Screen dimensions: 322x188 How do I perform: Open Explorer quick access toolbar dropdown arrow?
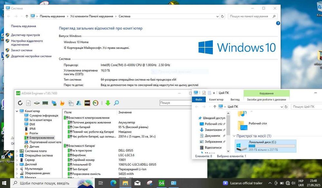coord(214,93)
